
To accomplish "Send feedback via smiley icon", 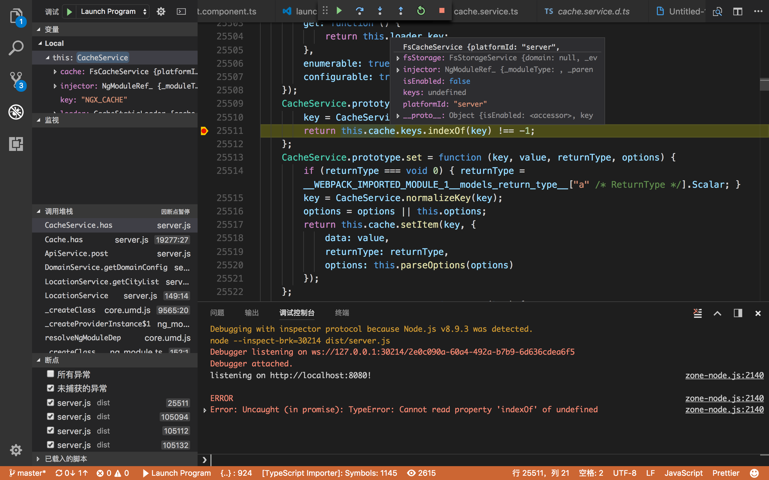I will [754, 473].
